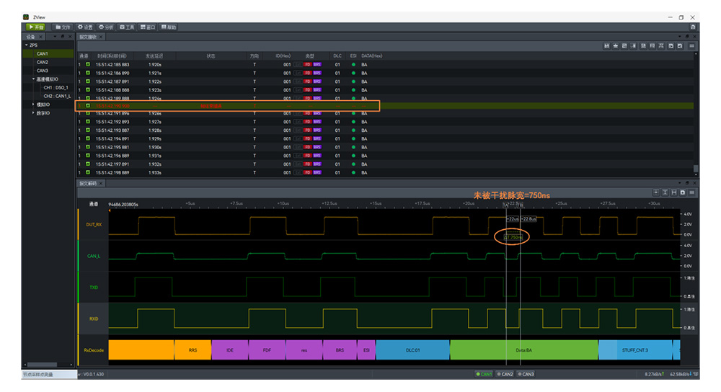This screenshot has height=392, width=721.
Task: Float the device panel with undock icon
Action: 63,37
